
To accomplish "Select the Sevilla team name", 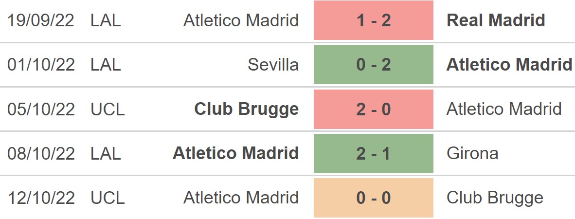I will tap(273, 65).
